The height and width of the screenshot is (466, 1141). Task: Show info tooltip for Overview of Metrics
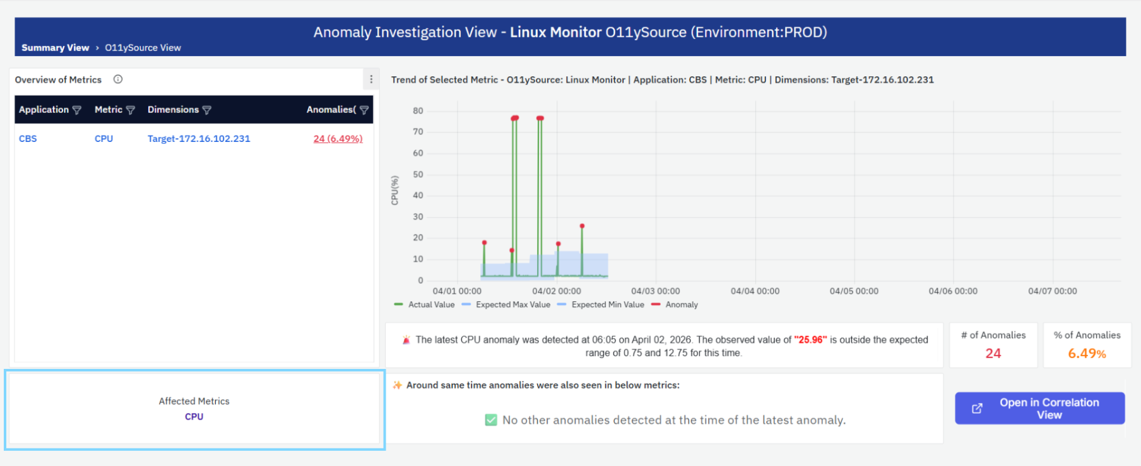point(118,79)
